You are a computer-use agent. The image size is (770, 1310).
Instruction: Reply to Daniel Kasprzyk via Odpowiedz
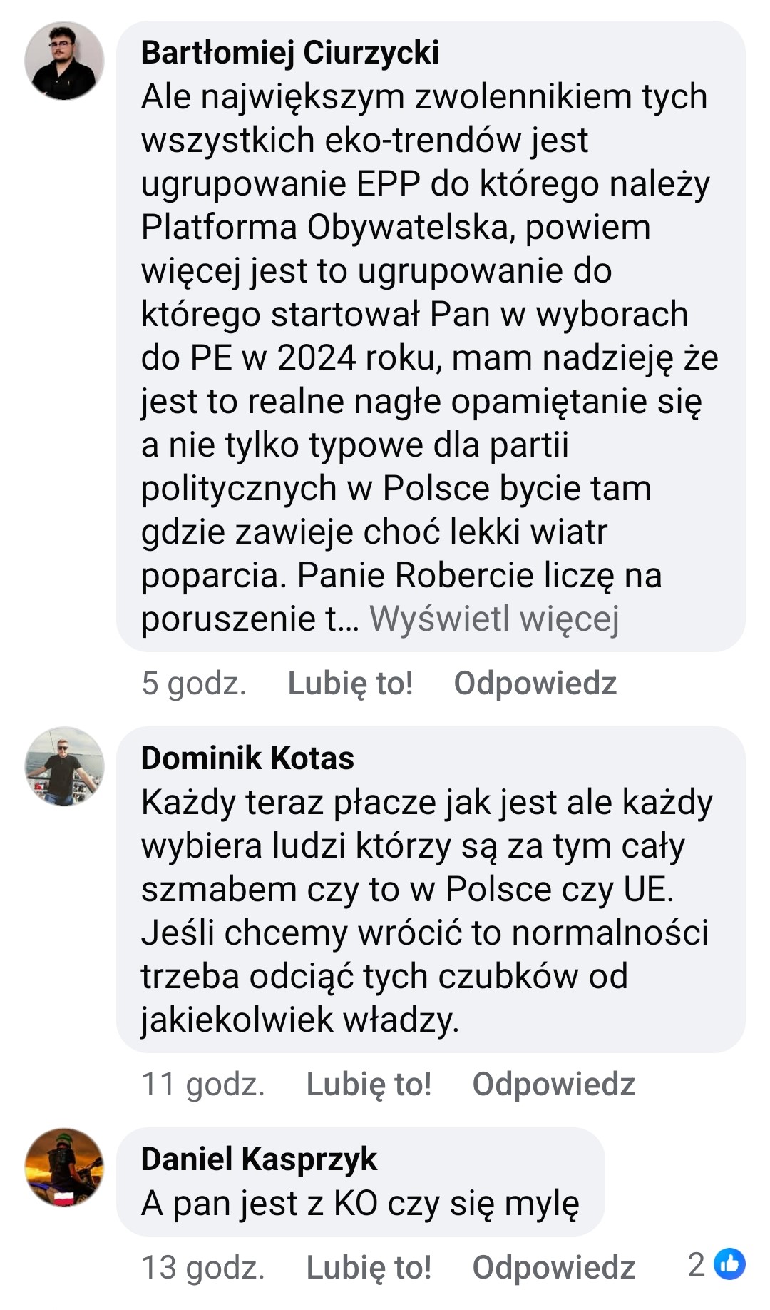[x=554, y=1267]
